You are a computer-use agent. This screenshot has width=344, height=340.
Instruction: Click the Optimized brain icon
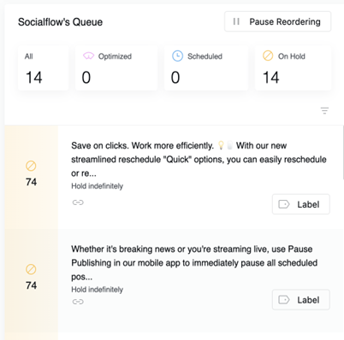pyautogui.click(x=88, y=56)
